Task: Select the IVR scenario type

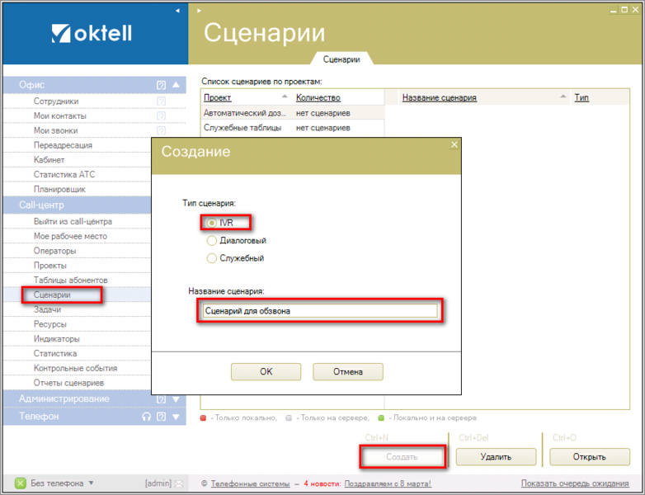Action: tap(211, 223)
